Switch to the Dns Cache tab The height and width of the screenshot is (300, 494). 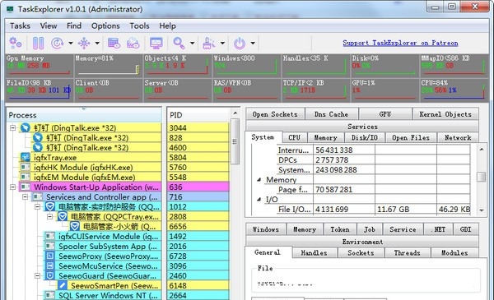[x=332, y=114]
